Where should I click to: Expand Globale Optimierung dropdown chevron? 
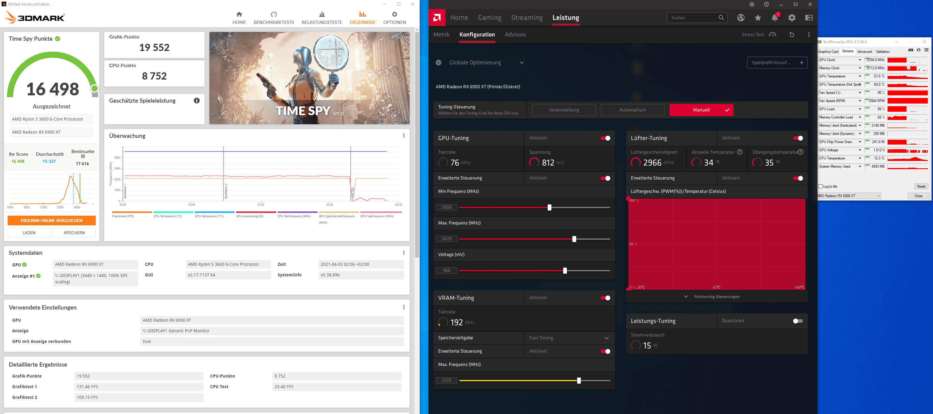[522, 63]
